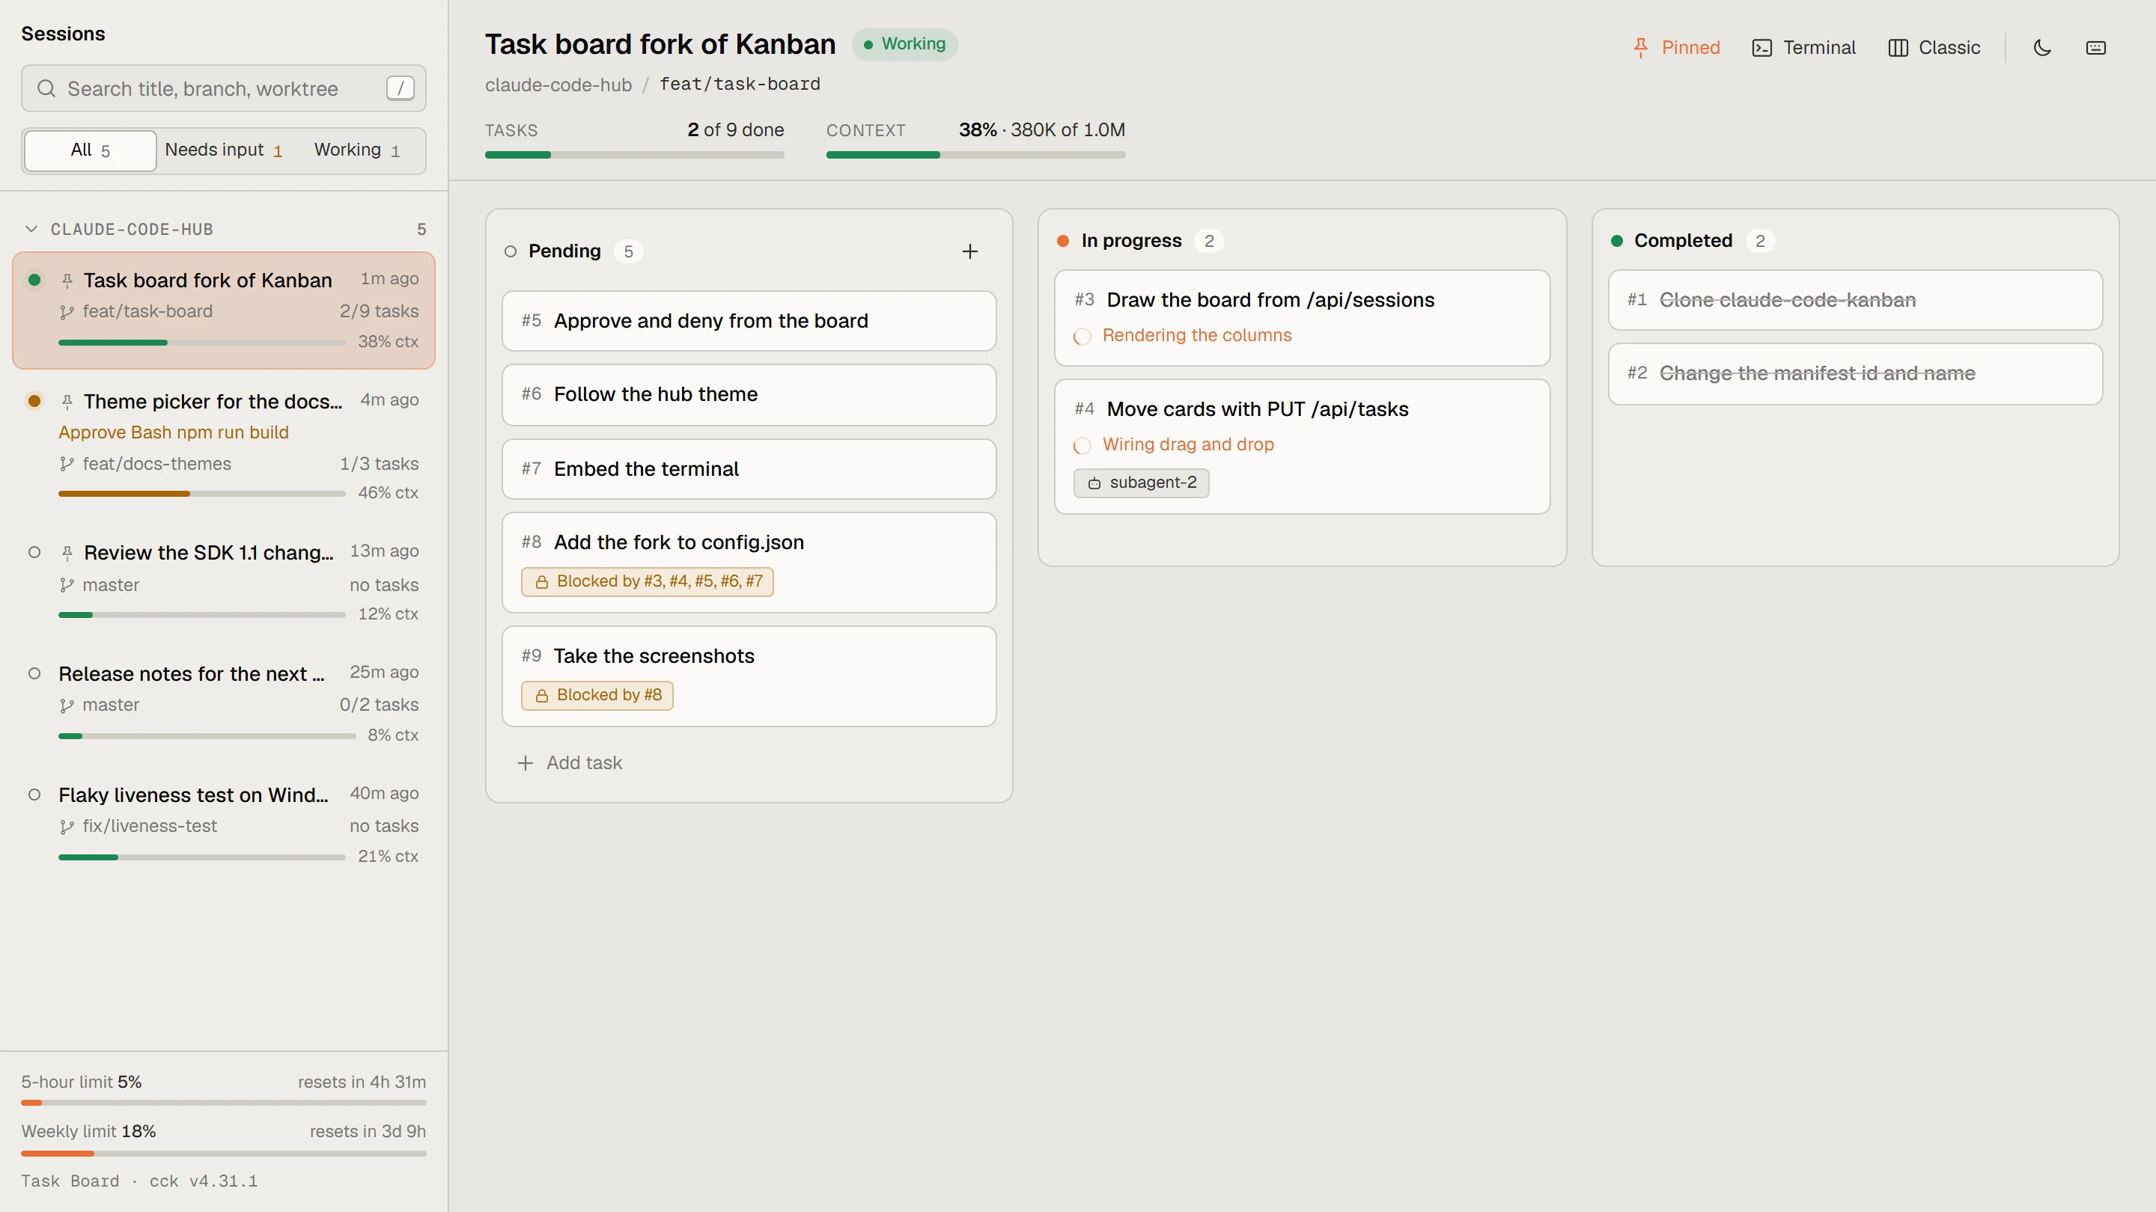This screenshot has height=1212, width=2156.
Task: Click Approve Bash npm run build
Action: (x=173, y=432)
